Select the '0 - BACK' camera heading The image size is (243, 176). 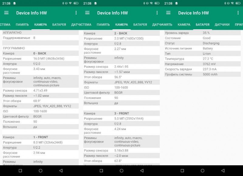[40, 53]
